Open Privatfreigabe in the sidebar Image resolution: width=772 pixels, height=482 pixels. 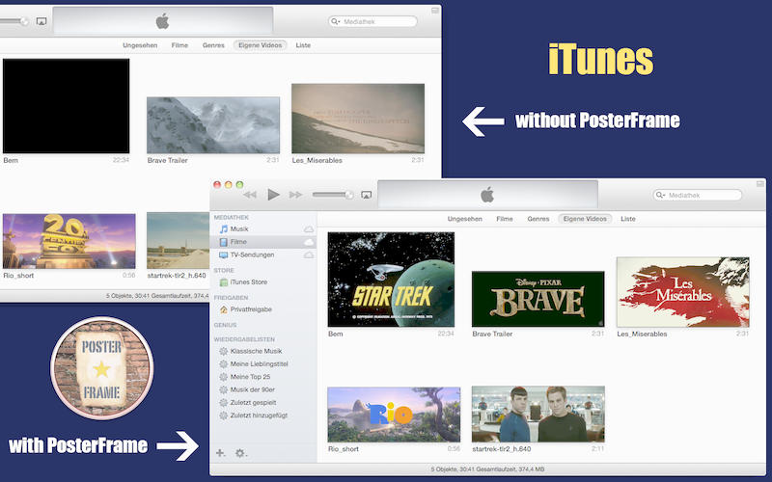(x=251, y=309)
